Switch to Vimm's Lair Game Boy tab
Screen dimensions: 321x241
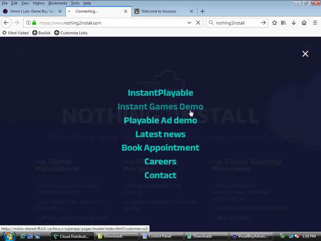(x=32, y=11)
